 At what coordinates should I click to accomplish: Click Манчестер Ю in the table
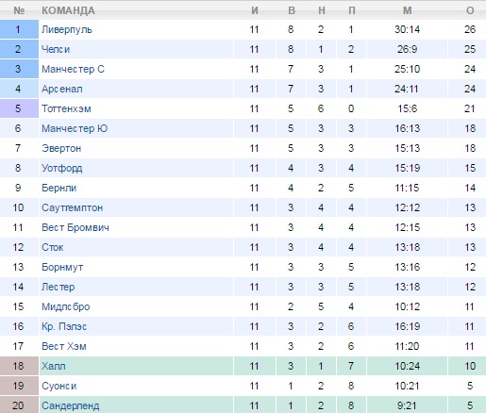click(x=75, y=128)
